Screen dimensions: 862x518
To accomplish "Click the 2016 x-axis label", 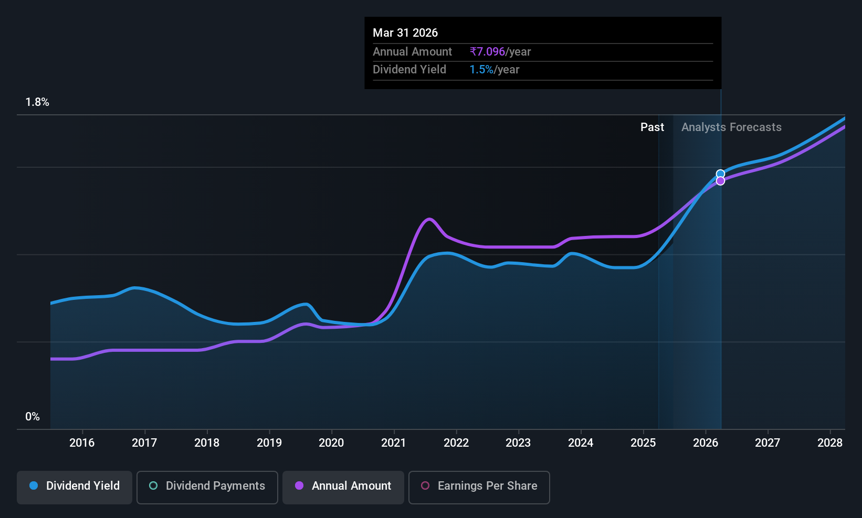I will 82,443.
